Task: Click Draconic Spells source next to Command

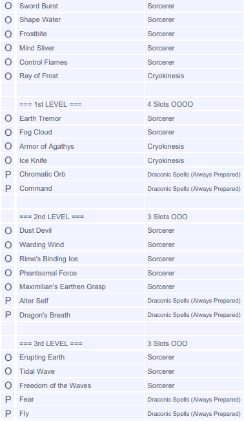Action: coord(194,188)
